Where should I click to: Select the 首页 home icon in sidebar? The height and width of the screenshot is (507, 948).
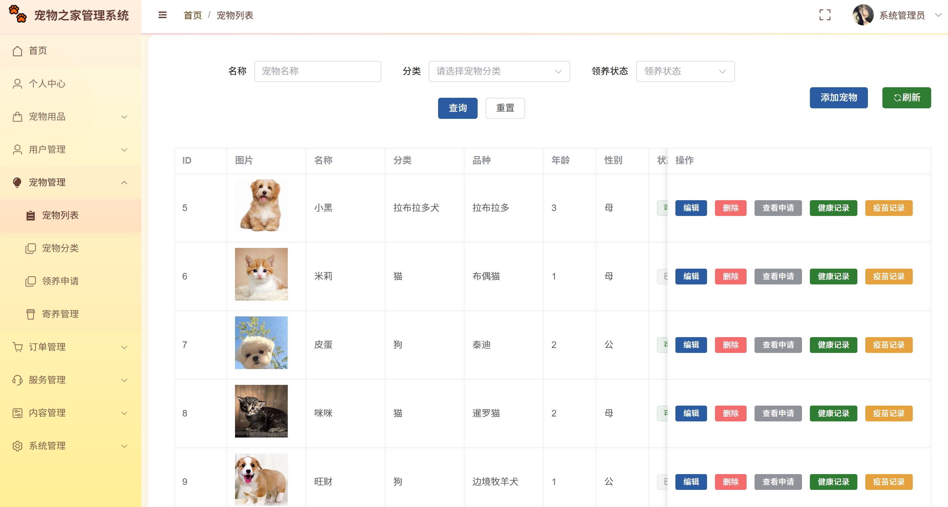point(17,51)
